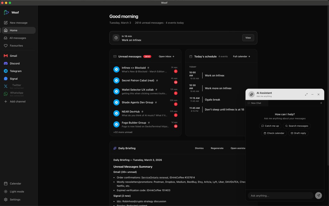
Task: Open inbox link
Action: click(x=166, y=57)
